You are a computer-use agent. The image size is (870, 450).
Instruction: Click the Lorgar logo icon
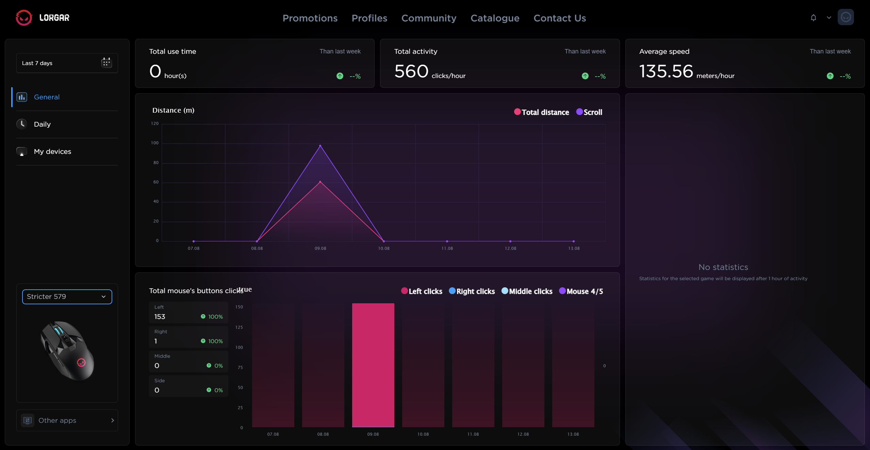coord(24,17)
